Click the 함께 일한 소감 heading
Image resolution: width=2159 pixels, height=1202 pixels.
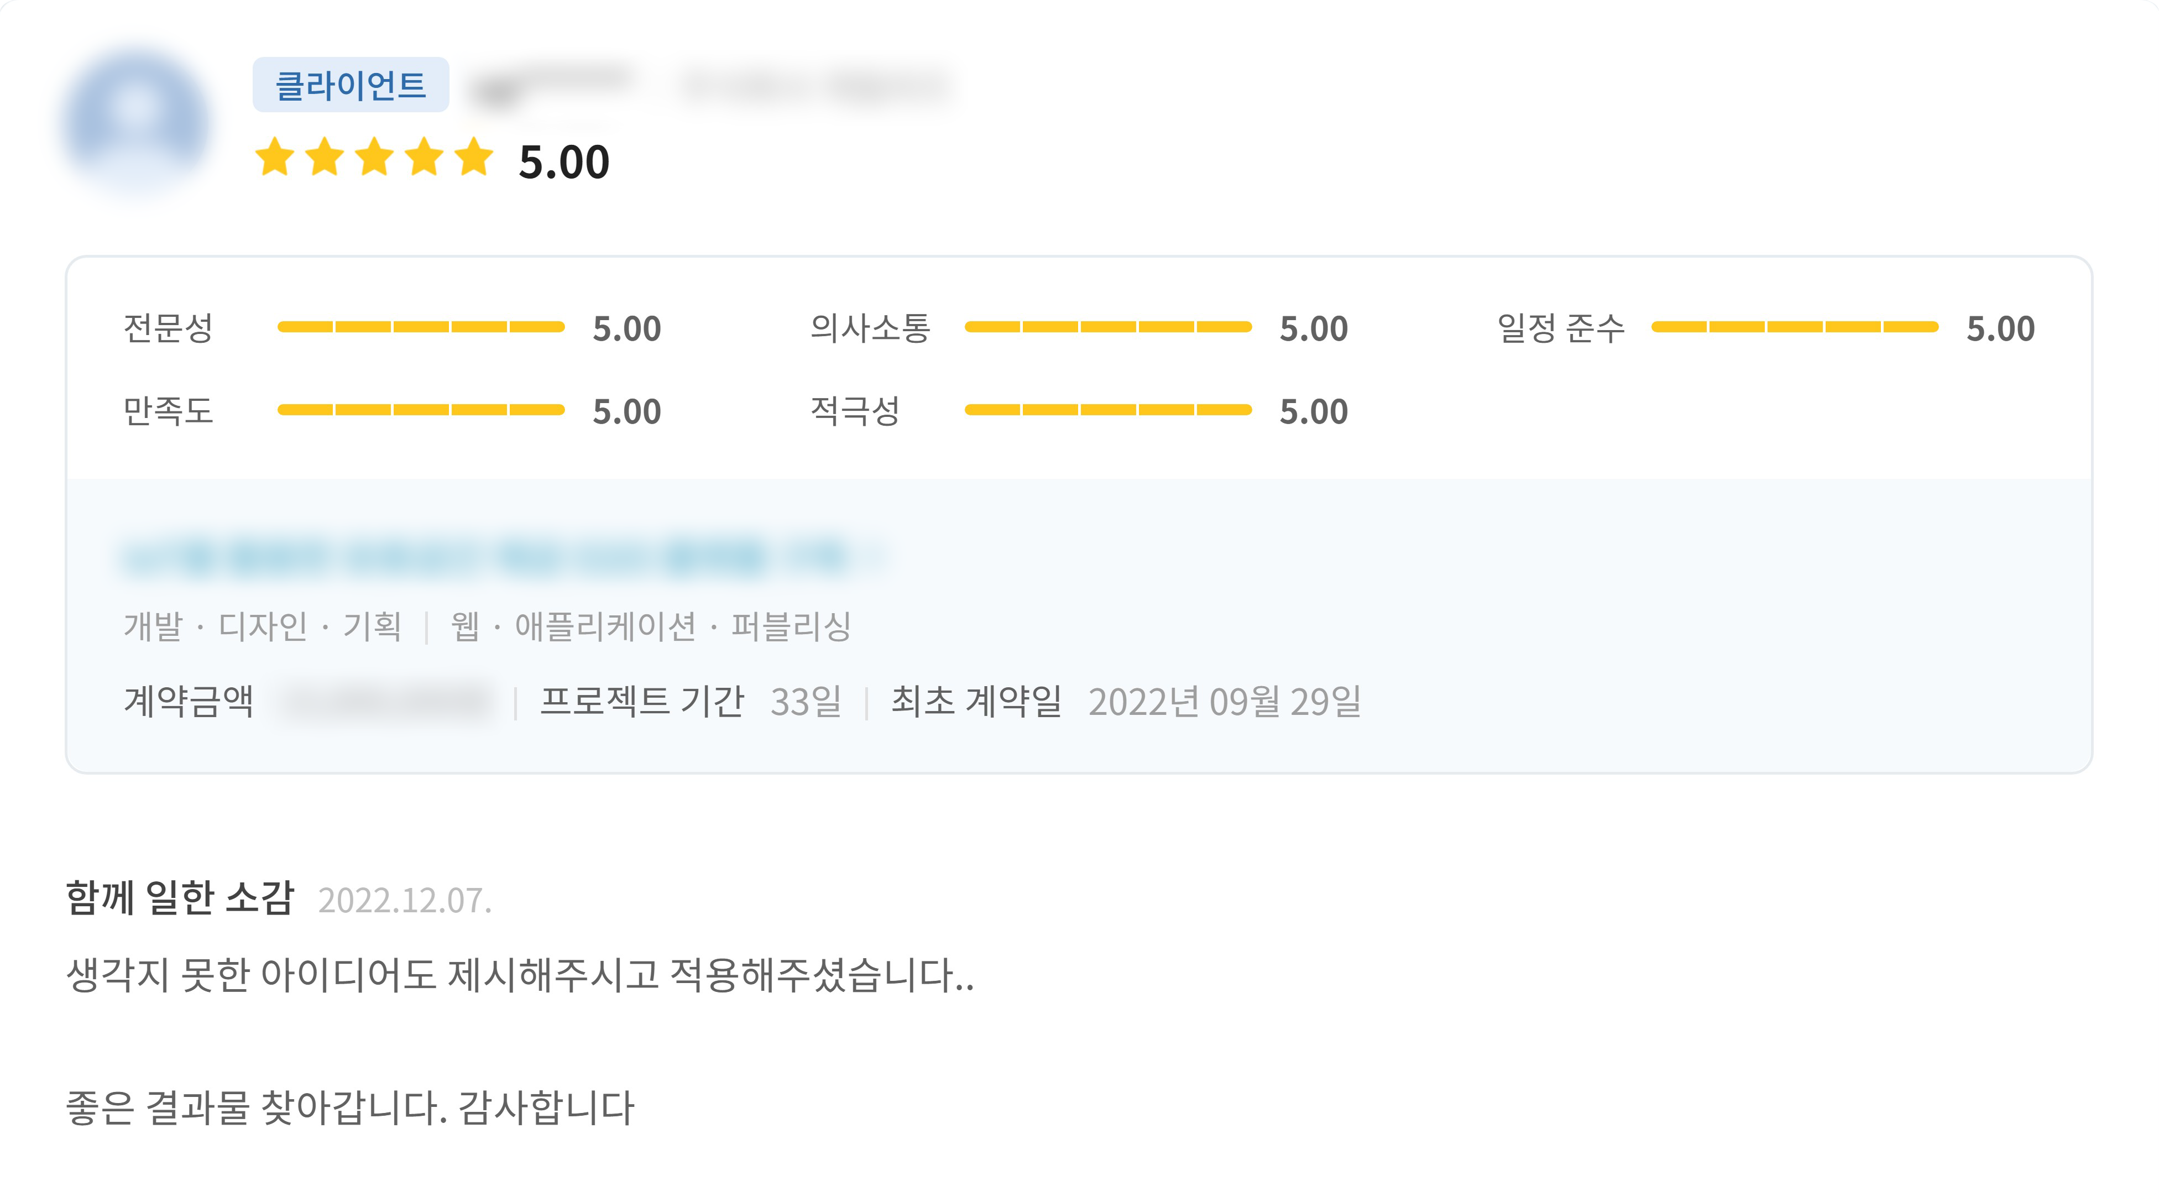pos(180,898)
